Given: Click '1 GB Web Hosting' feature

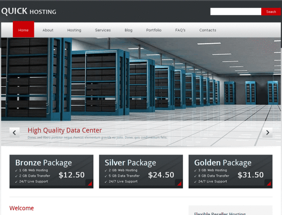Looking at the screenshot, I should [33, 170].
